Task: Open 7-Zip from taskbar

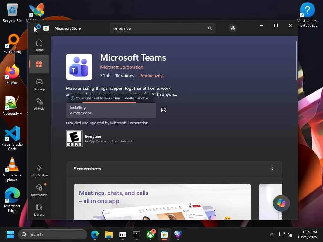Action: (123, 234)
